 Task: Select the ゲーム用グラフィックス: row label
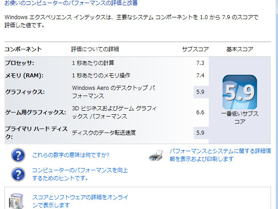coord(36,113)
